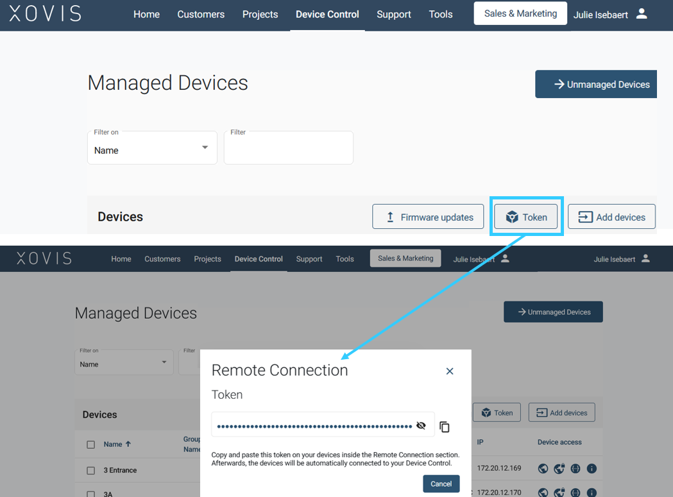Viewport: 673px width, 497px height.
Task: Open Projects in the upper navigation bar
Action: tap(260, 14)
